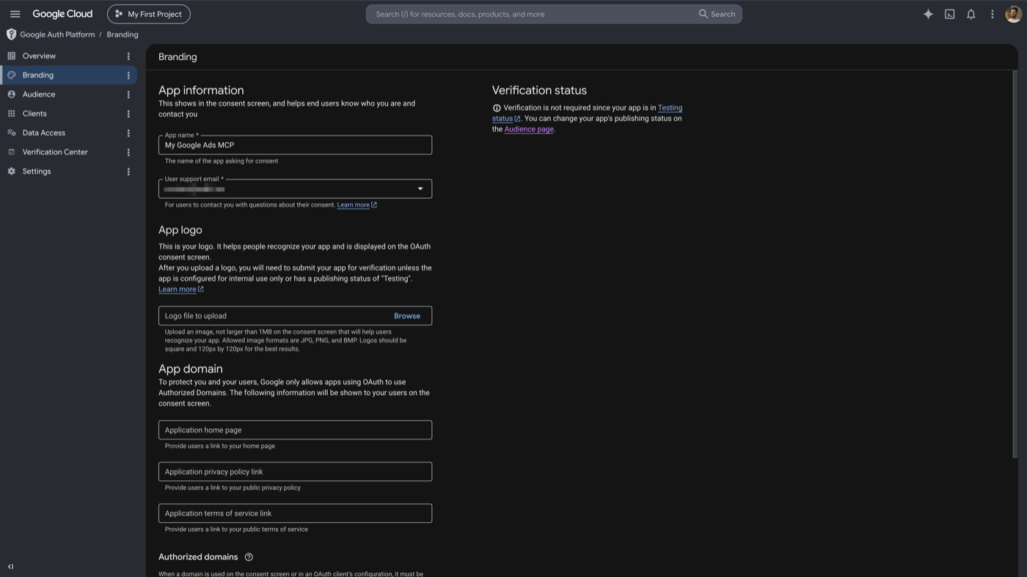Click the search magnifier Search button
This screenshot has height=577, width=1027.
click(717, 14)
